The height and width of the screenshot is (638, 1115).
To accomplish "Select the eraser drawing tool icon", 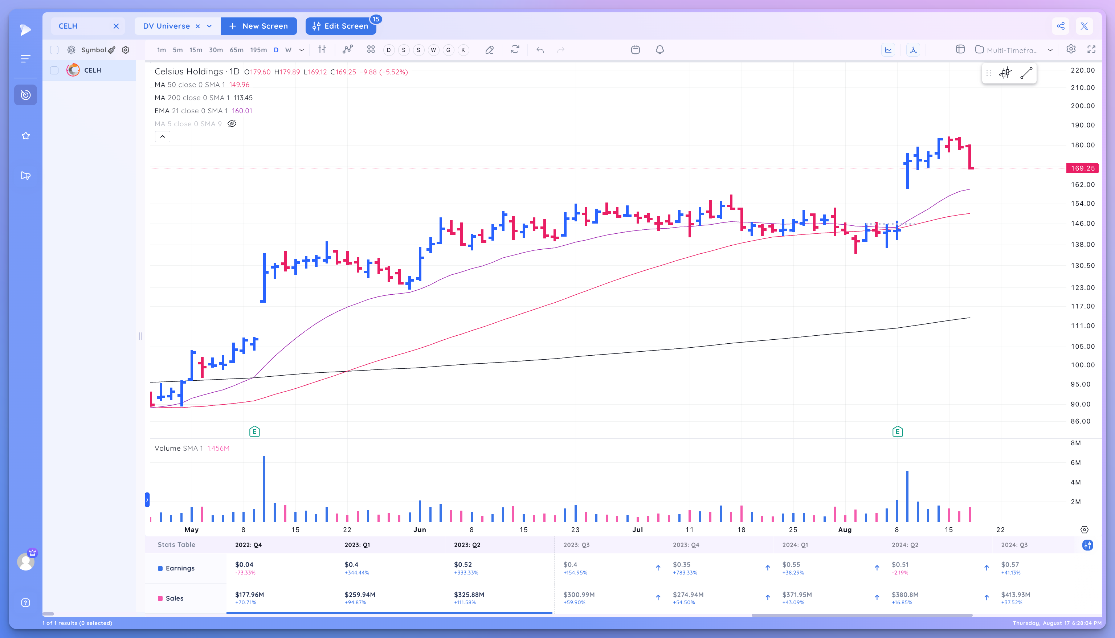I will pos(489,50).
